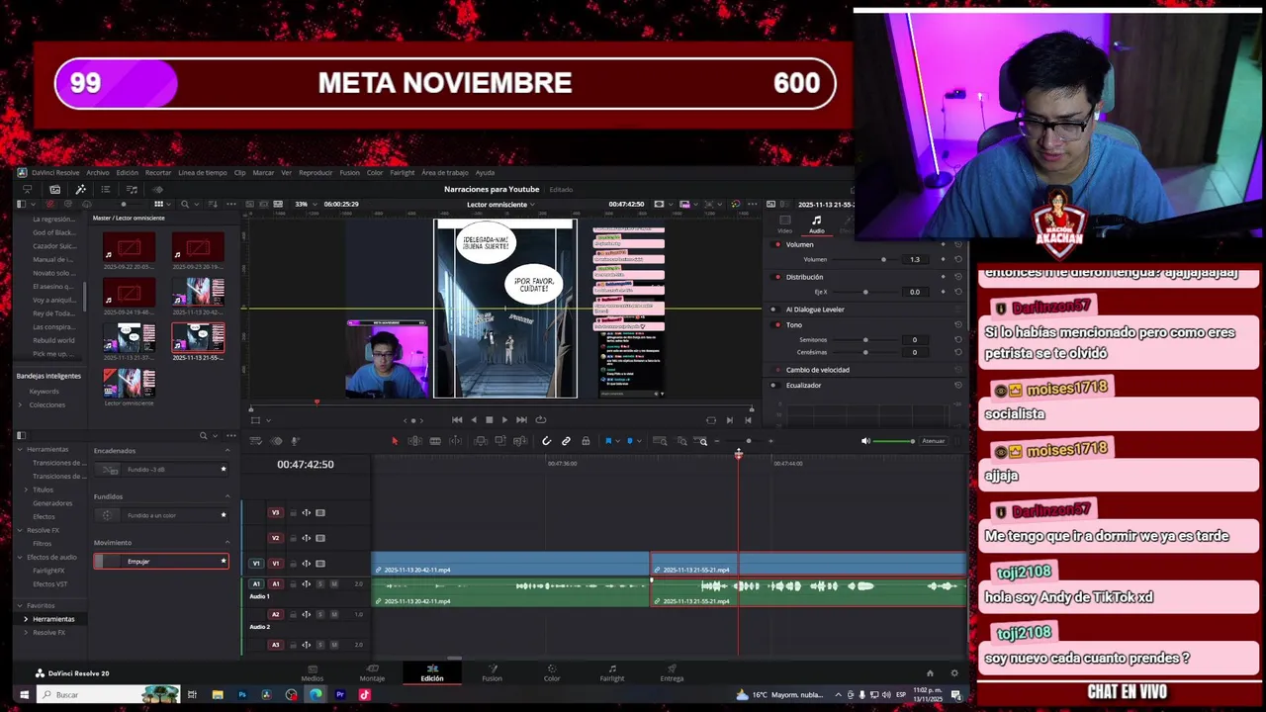
Task: Click the blue flag icon
Action: (607, 441)
